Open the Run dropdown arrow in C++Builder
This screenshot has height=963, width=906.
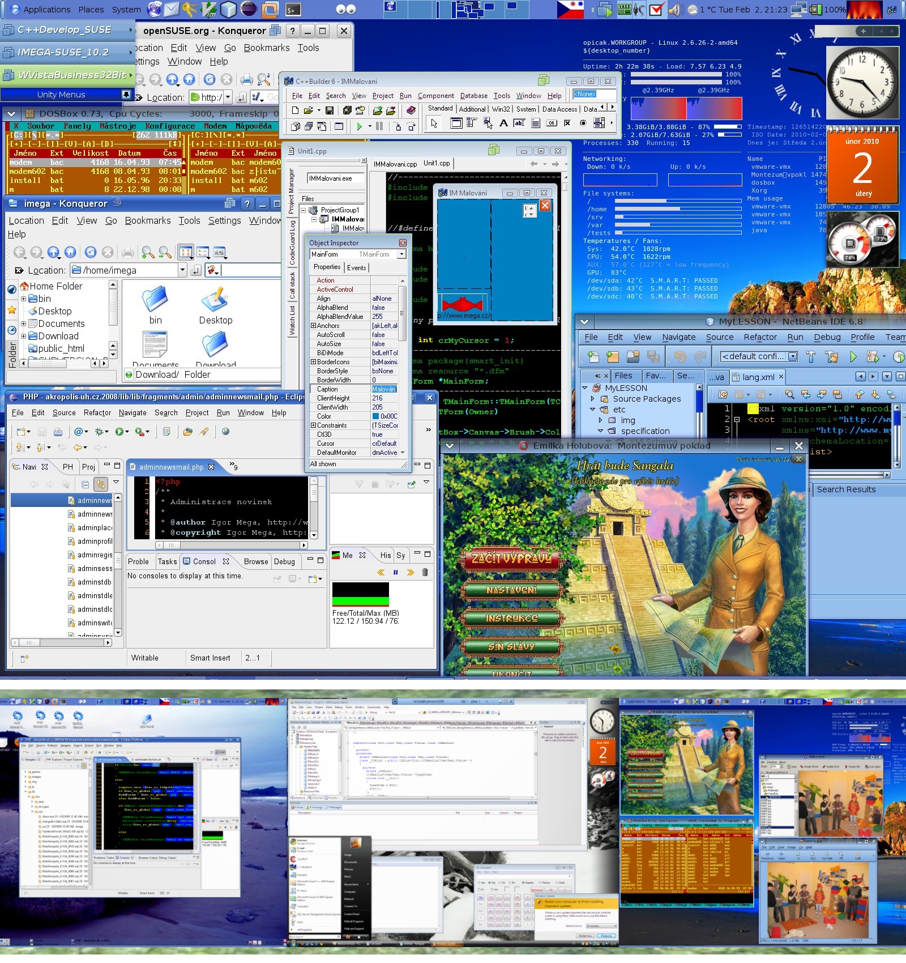pyautogui.click(x=370, y=126)
